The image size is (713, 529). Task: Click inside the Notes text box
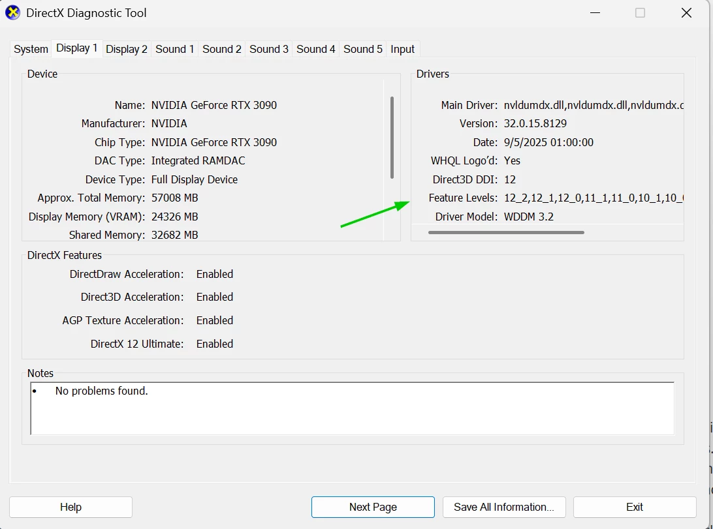click(x=353, y=408)
